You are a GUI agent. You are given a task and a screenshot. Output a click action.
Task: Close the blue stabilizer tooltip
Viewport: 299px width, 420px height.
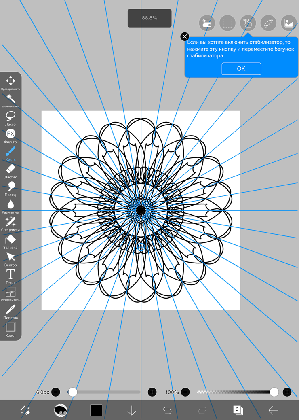[x=185, y=37]
